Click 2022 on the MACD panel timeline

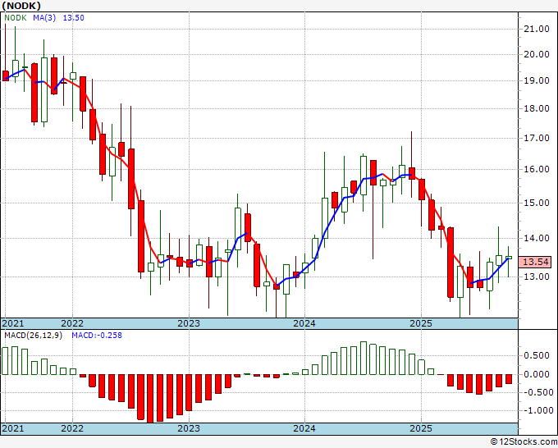click(x=72, y=428)
